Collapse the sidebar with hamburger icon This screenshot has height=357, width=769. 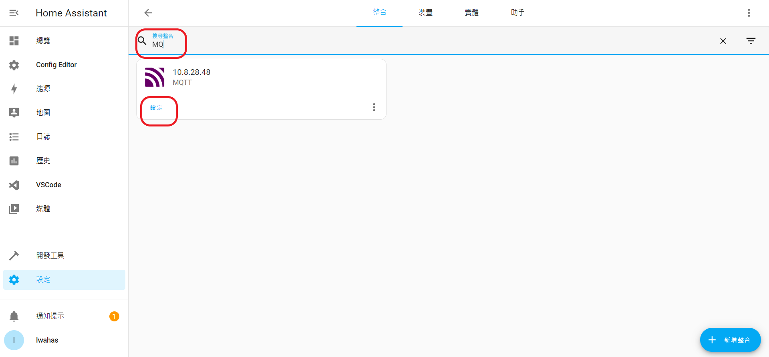(14, 13)
